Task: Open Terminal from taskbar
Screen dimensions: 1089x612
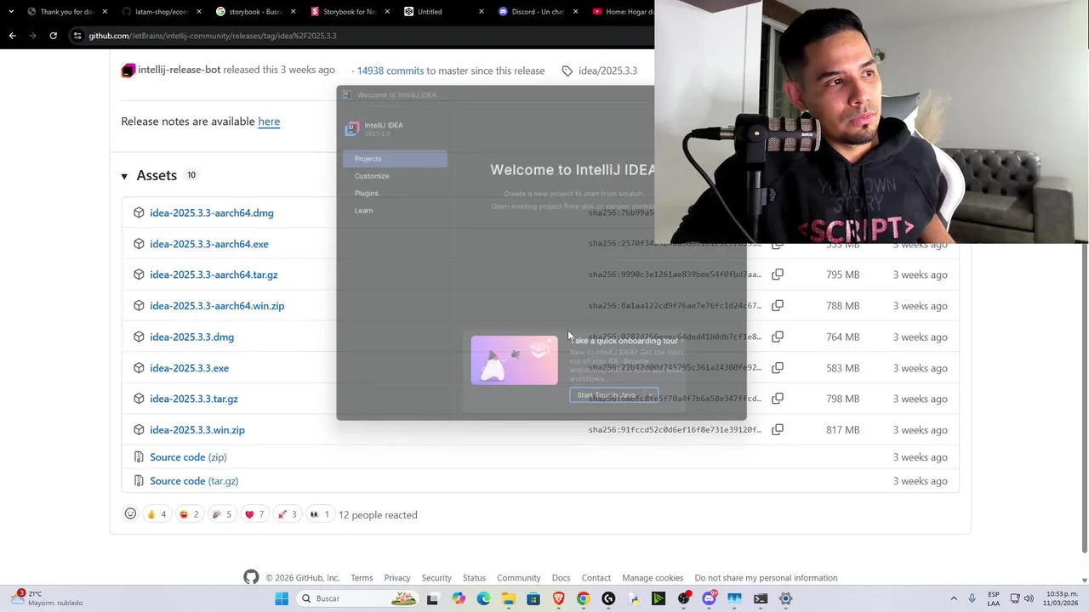Action: point(760,598)
